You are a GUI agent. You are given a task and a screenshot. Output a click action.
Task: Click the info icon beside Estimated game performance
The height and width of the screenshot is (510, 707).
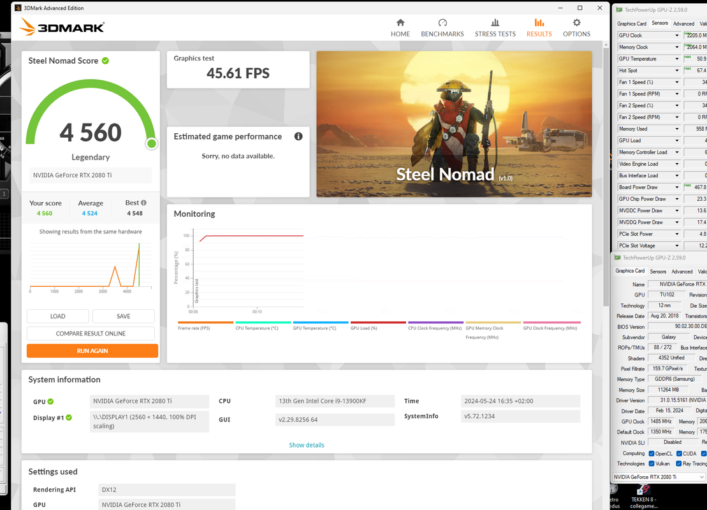tap(298, 136)
